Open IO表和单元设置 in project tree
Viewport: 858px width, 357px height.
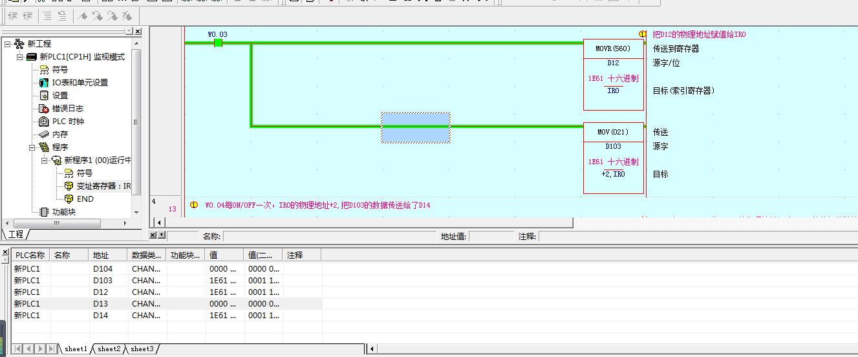coord(80,83)
